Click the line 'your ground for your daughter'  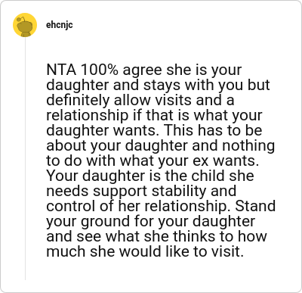[x=151, y=221]
